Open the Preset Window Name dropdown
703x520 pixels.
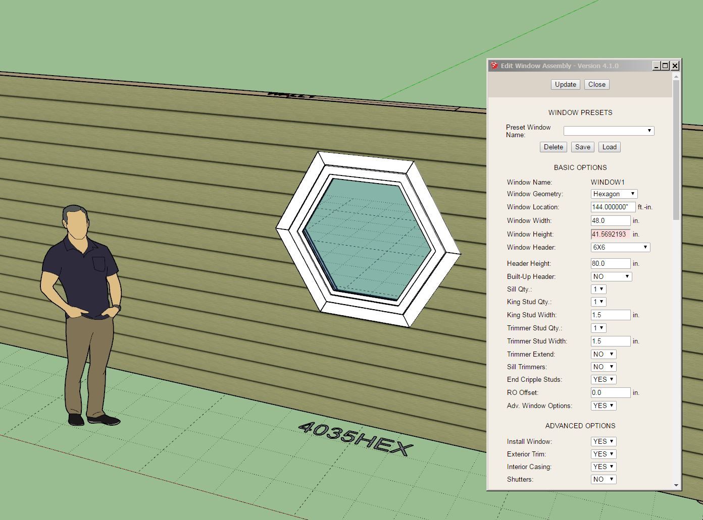coord(609,131)
